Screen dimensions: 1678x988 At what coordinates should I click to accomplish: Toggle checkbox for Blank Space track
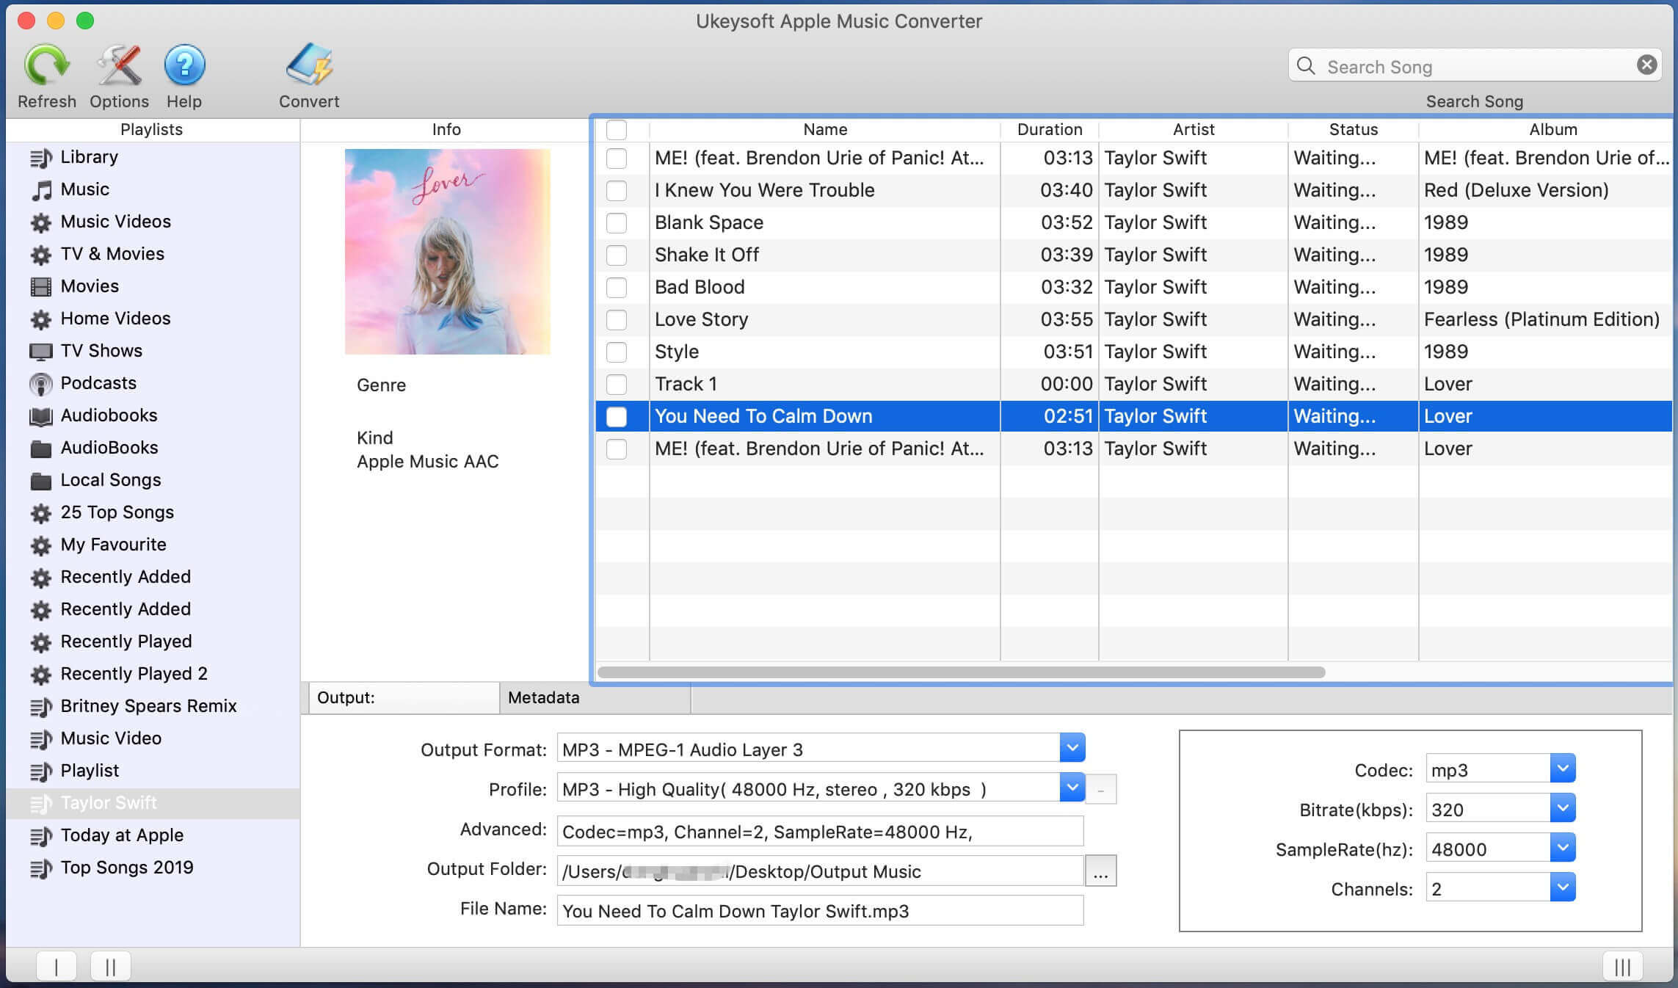click(x=617, y=222)
